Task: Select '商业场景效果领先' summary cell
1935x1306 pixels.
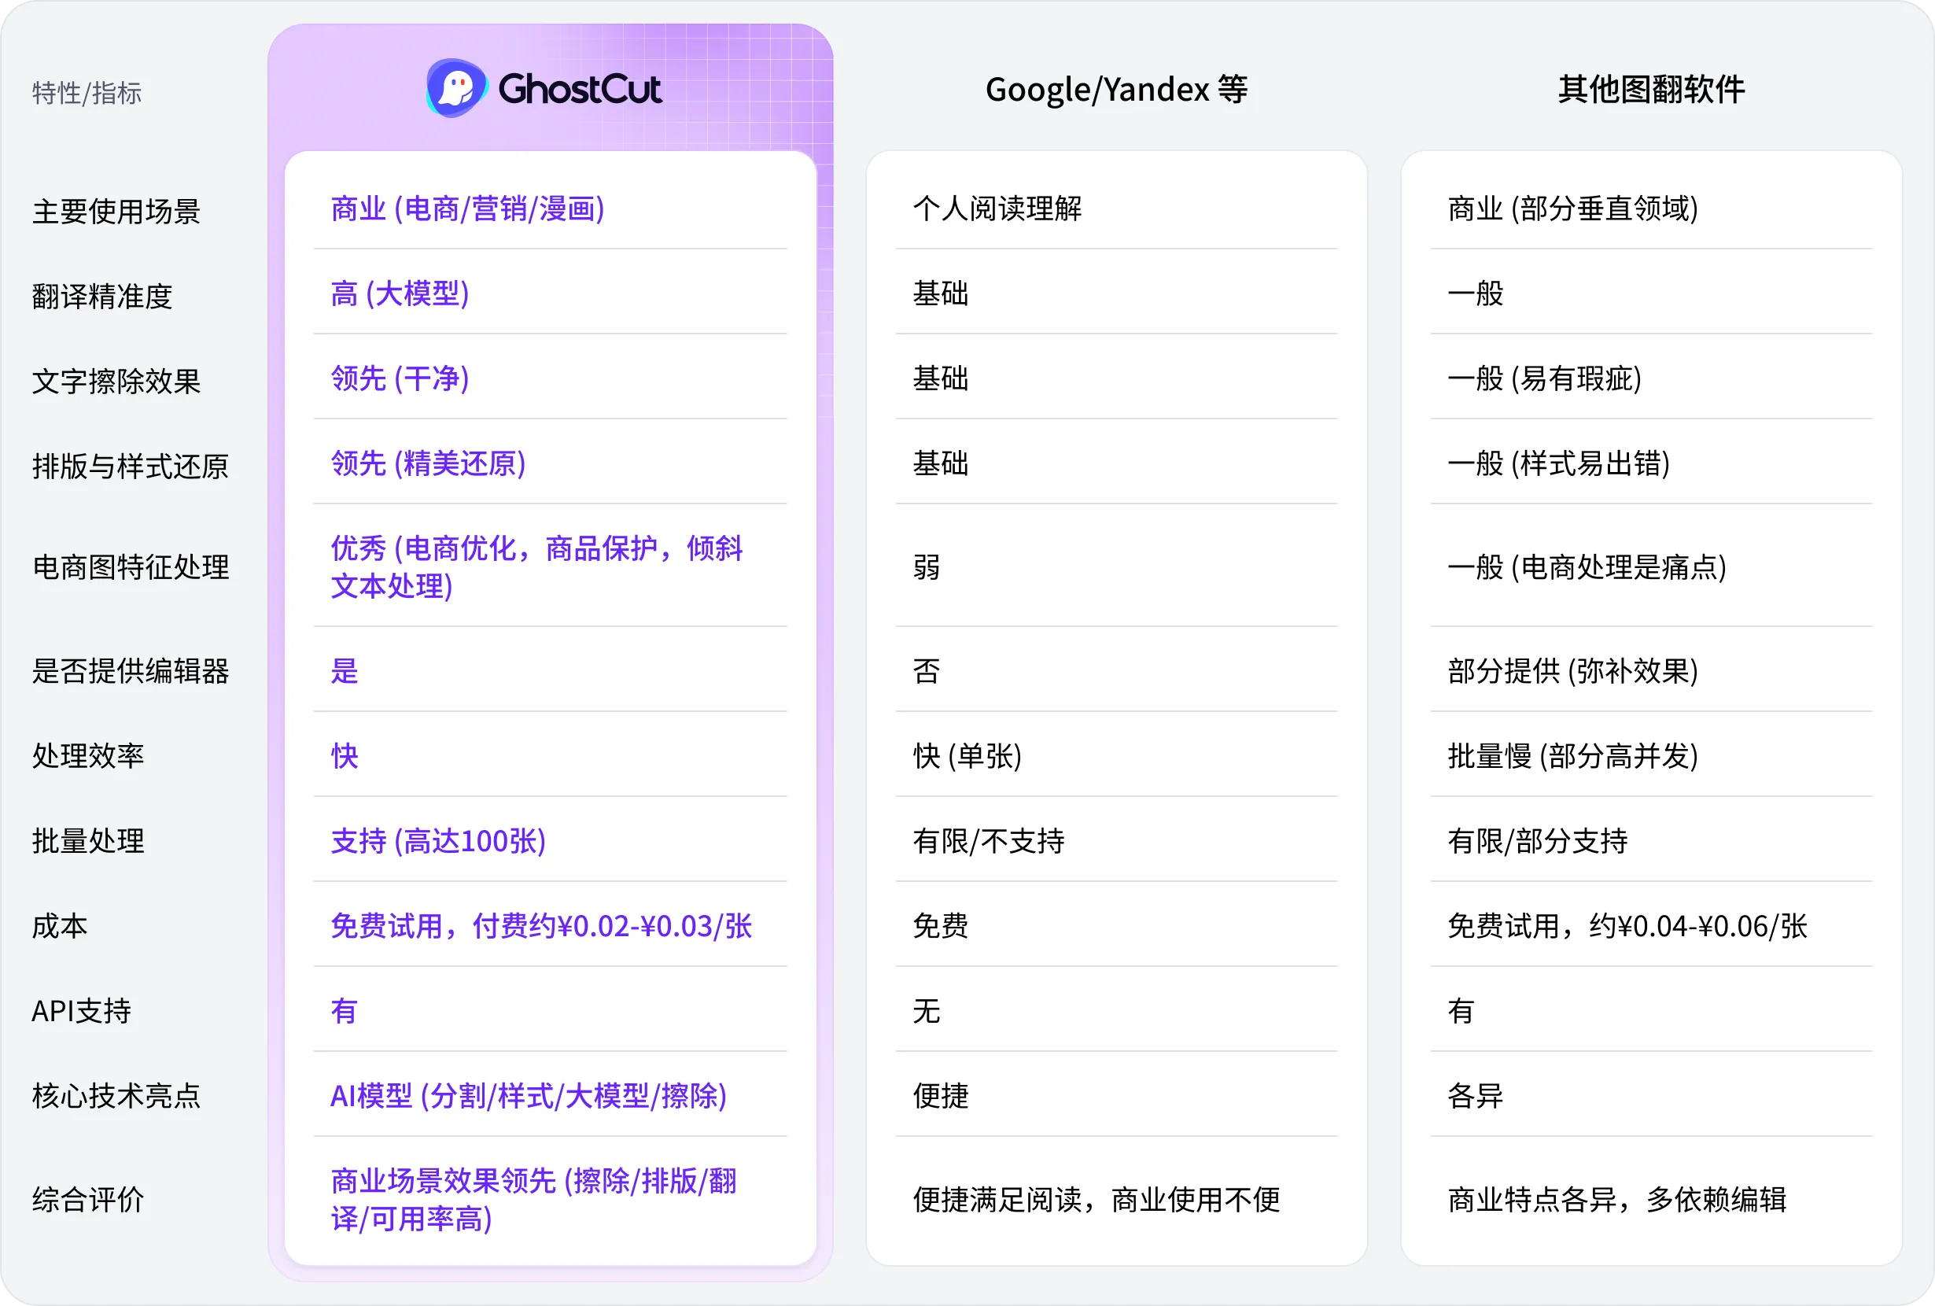Action: [x=534, y=1201]
